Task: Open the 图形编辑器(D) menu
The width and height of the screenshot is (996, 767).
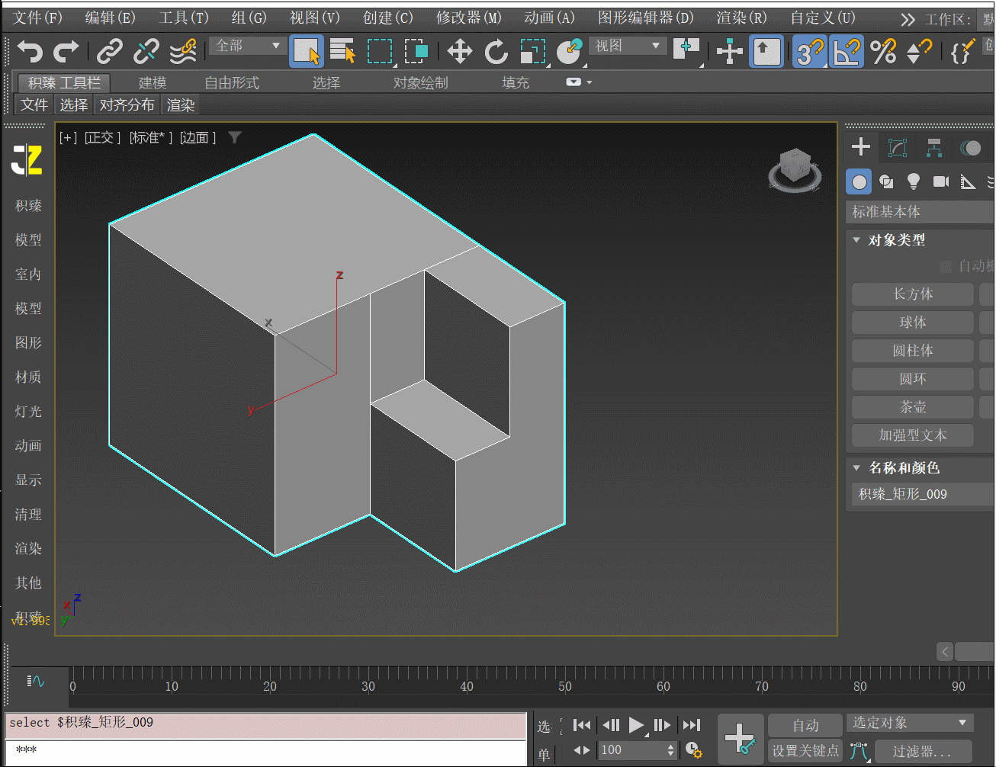Action: (x=645, y=18)
